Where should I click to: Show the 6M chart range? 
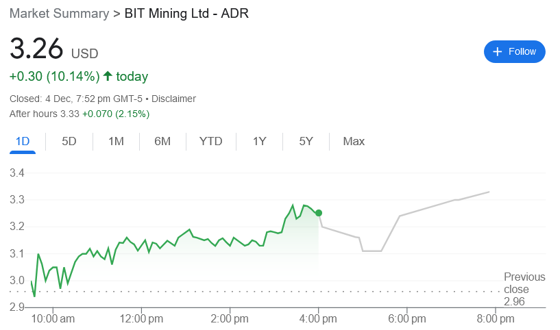pyautogui.click(x=162, y=142)
